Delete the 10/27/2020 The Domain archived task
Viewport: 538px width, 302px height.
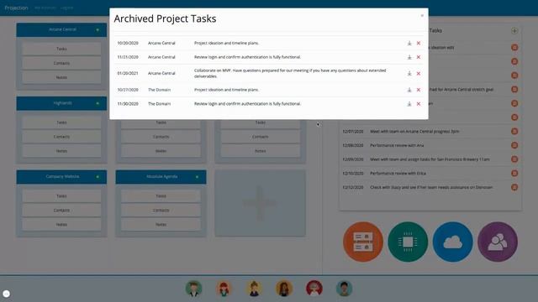419,90
